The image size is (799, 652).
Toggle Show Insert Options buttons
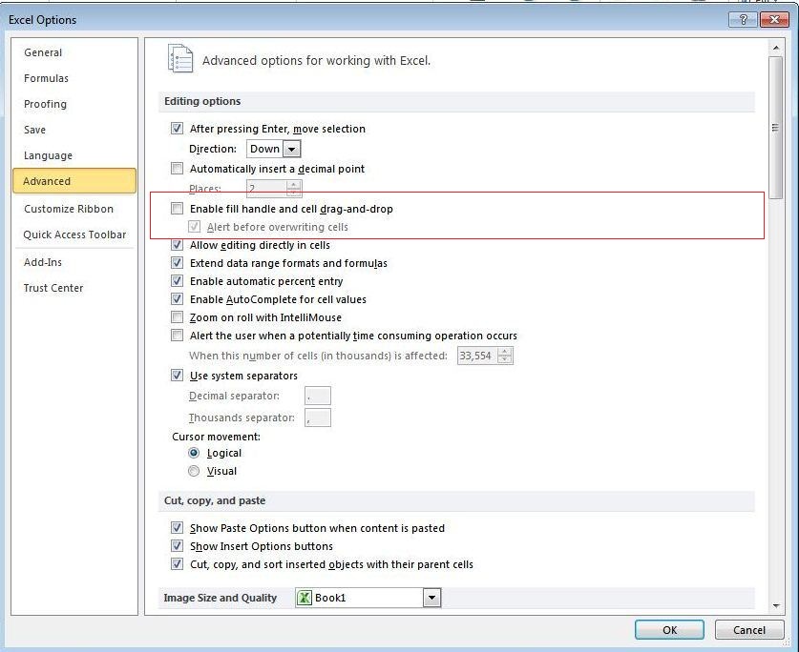point(177,546)
